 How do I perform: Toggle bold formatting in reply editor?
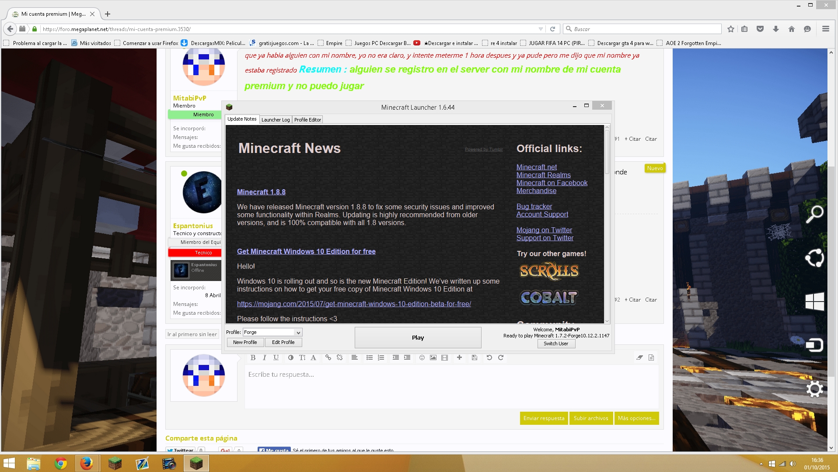click(253, 357)
